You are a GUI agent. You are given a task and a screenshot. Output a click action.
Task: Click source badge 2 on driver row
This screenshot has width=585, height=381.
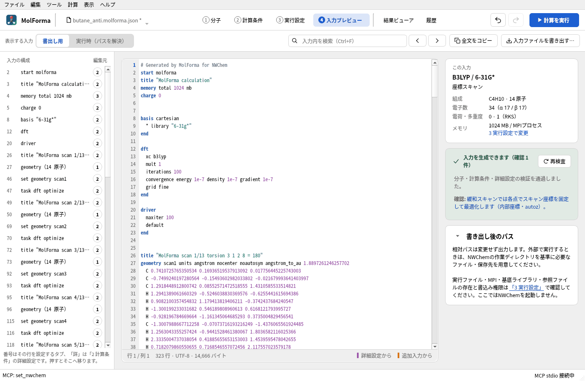point(97,144)
